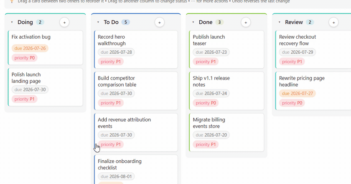Open the Migrate billing events store card
This screenshot has height=184, width=351.
[x=226, y=132]
